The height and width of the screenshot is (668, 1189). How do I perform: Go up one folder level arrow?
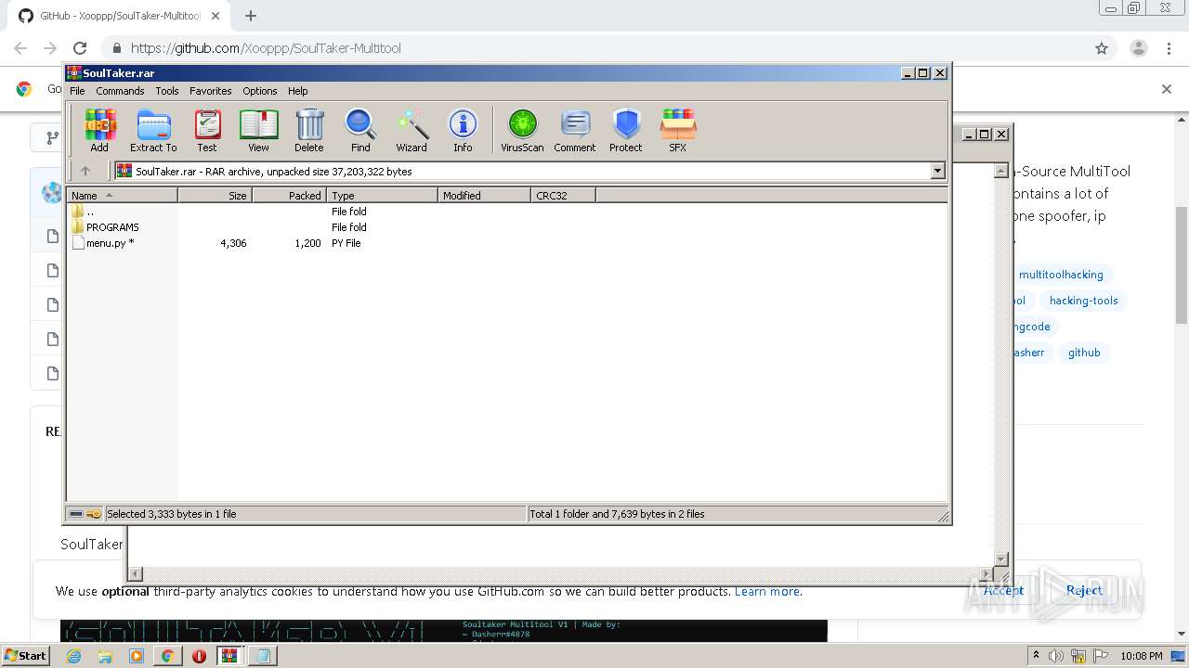coord(85,171)
